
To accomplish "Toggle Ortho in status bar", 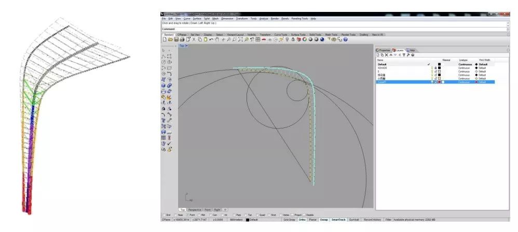I will 302,220.
